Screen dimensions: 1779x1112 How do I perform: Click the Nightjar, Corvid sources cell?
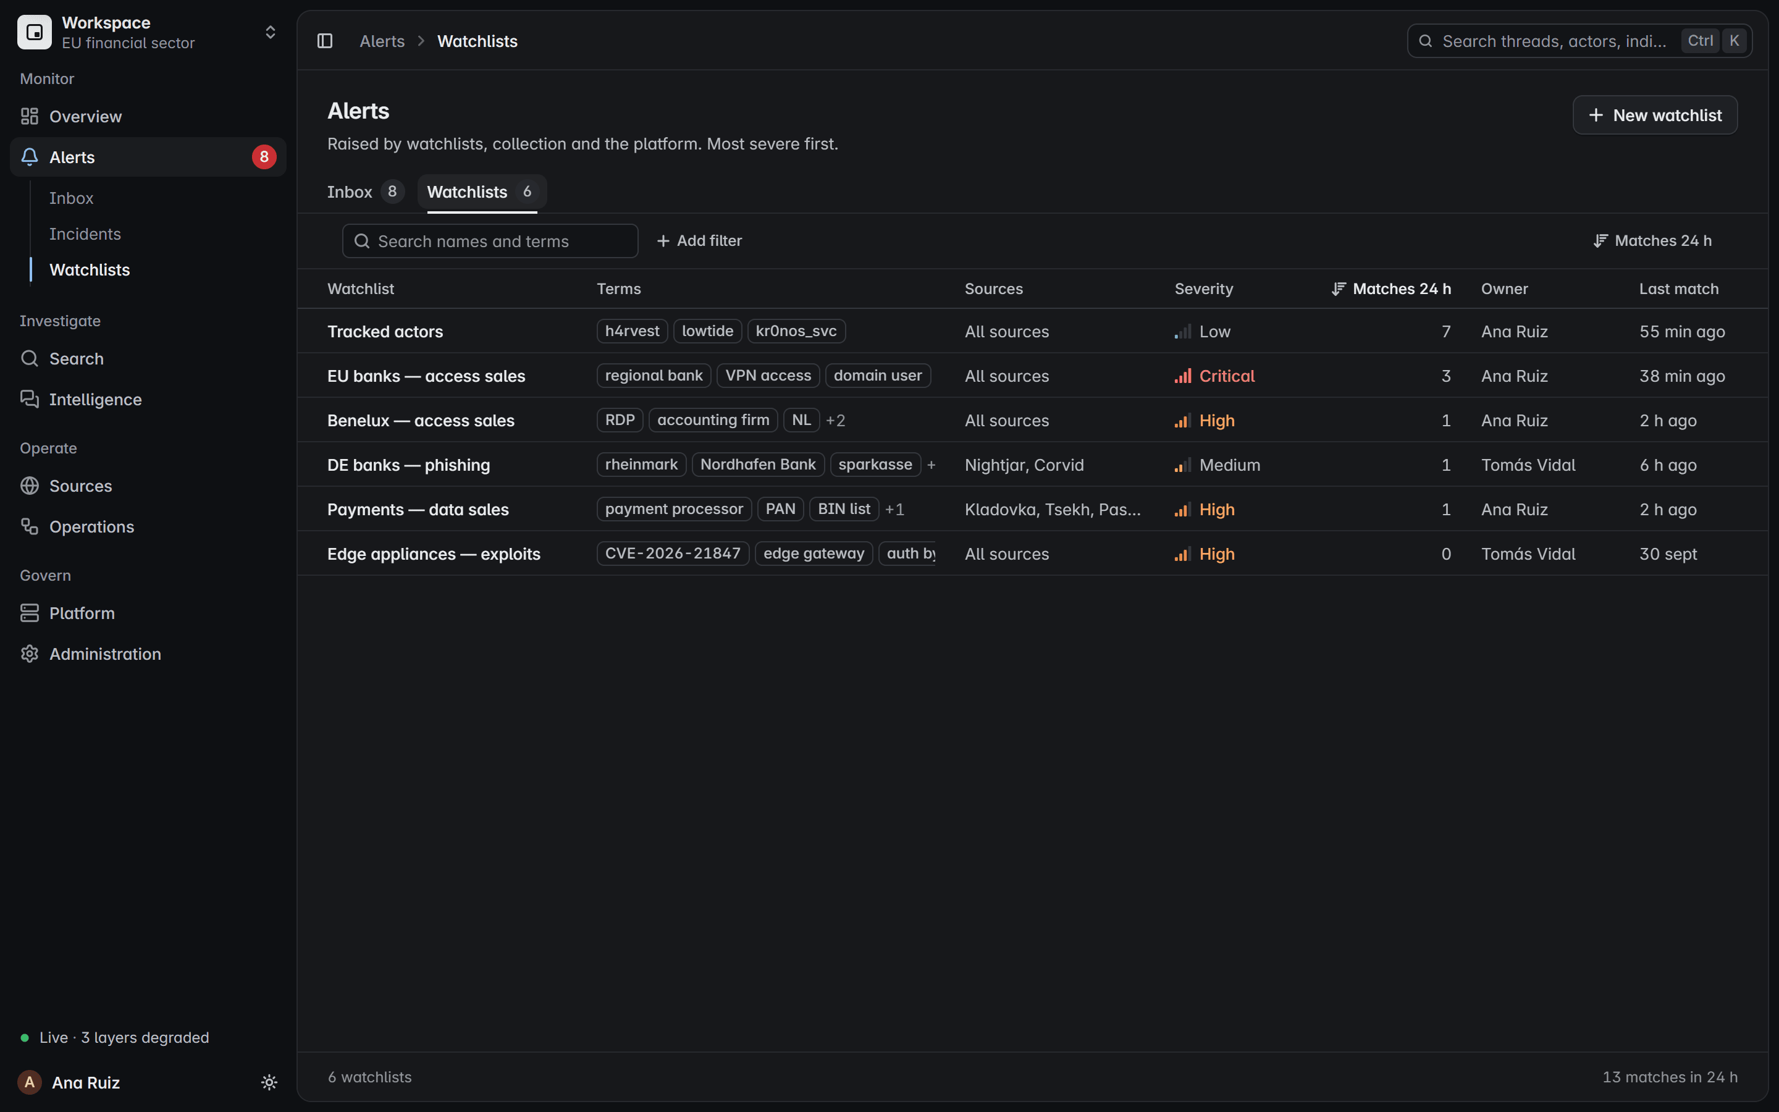(x=1024, y=466)
